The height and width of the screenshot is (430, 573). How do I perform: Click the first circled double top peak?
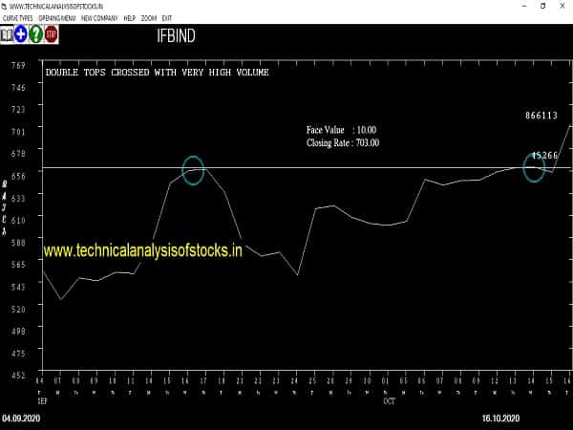[193, 170]
